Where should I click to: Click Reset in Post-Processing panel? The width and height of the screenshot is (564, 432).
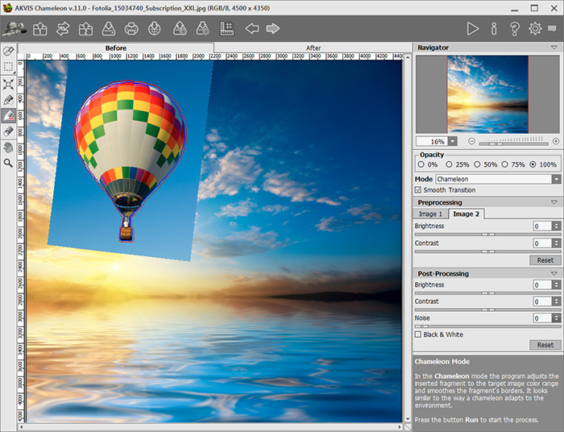coord(545,345)
